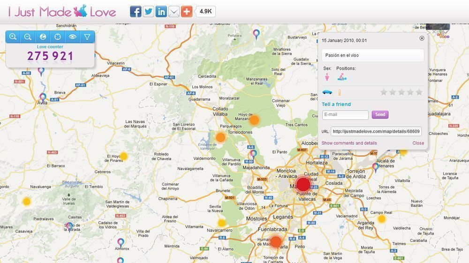The height and width of the screenshot is (263, 469).
Task: Click the Móstoles map label
Action: point(257,219)
